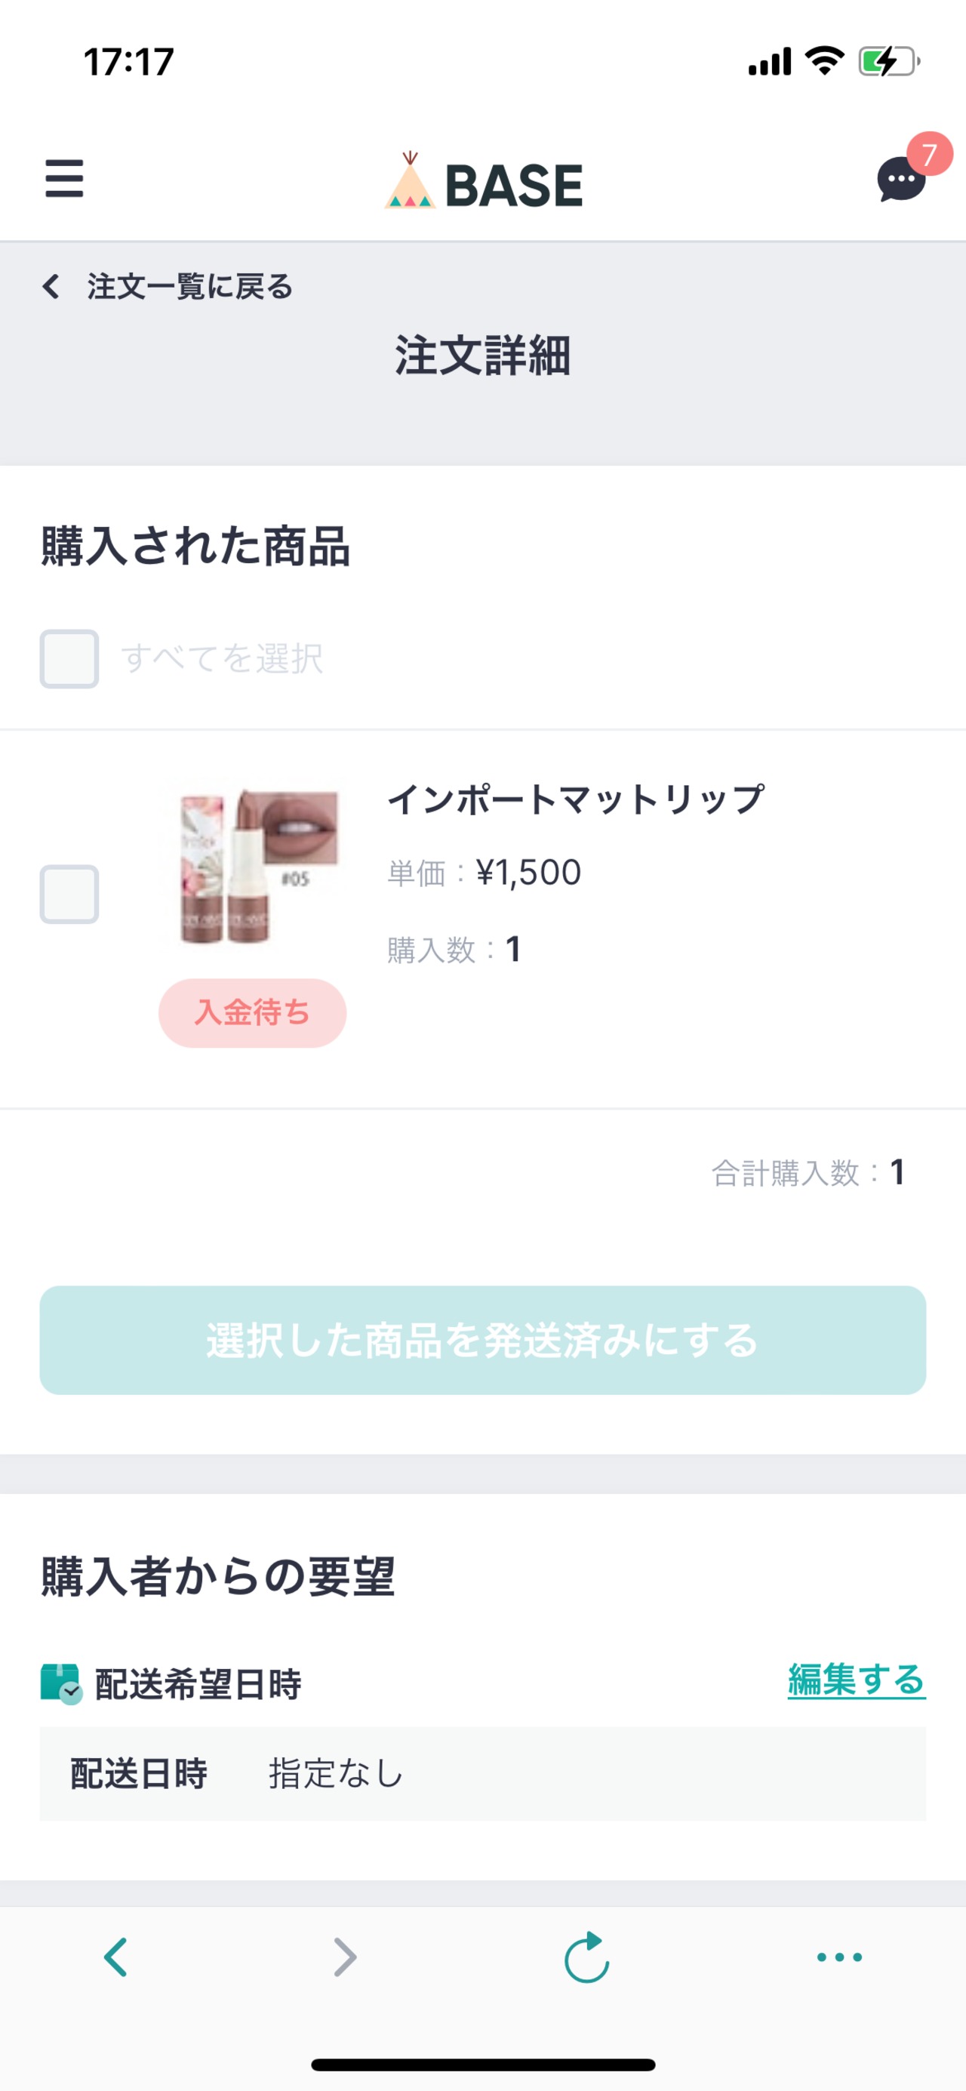Image resolution: width=966 pixels, height=2091 pixels.
Task: Tap the Wi-Fi status icon
Action: tap(824, 61)
